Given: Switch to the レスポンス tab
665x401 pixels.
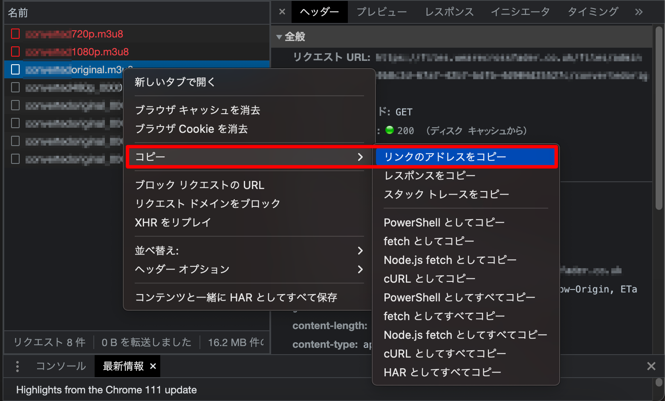Looking at the screenshot, I should coord(449,12).
